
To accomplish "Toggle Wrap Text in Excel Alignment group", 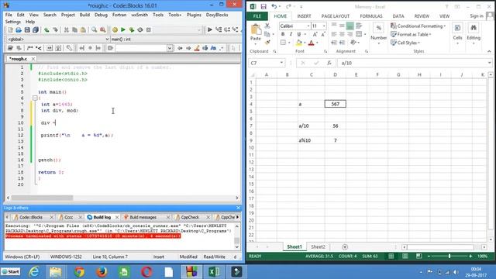I will [x=359, y=26].
